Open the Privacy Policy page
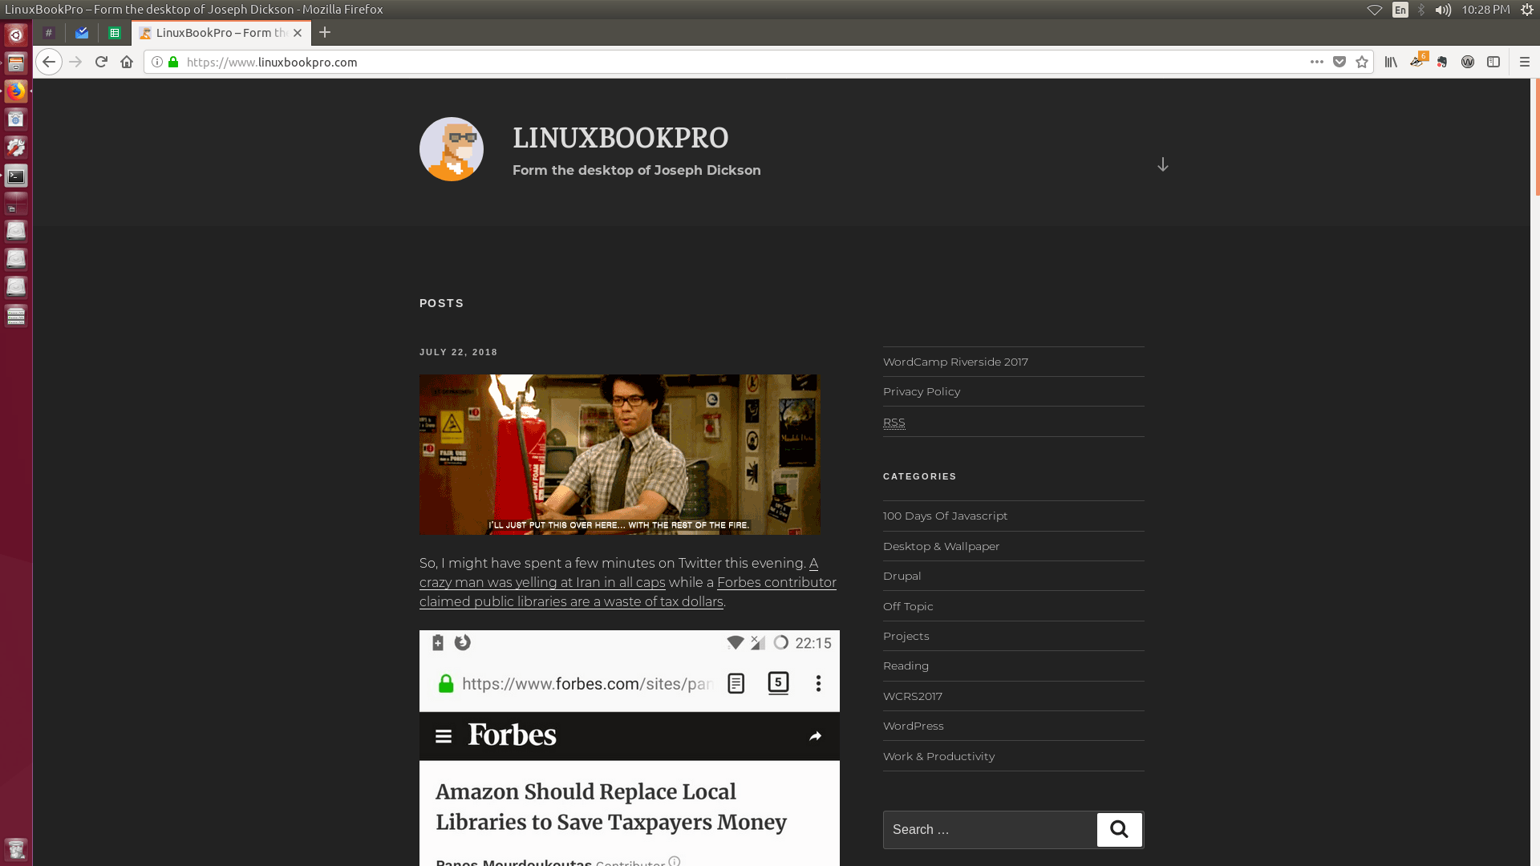The image size is (1540, 866). point(922,391)
